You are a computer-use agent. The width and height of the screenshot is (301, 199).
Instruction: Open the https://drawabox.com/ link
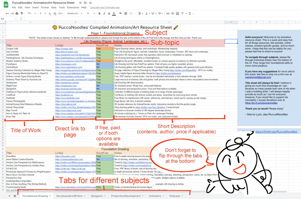(65, 156)
